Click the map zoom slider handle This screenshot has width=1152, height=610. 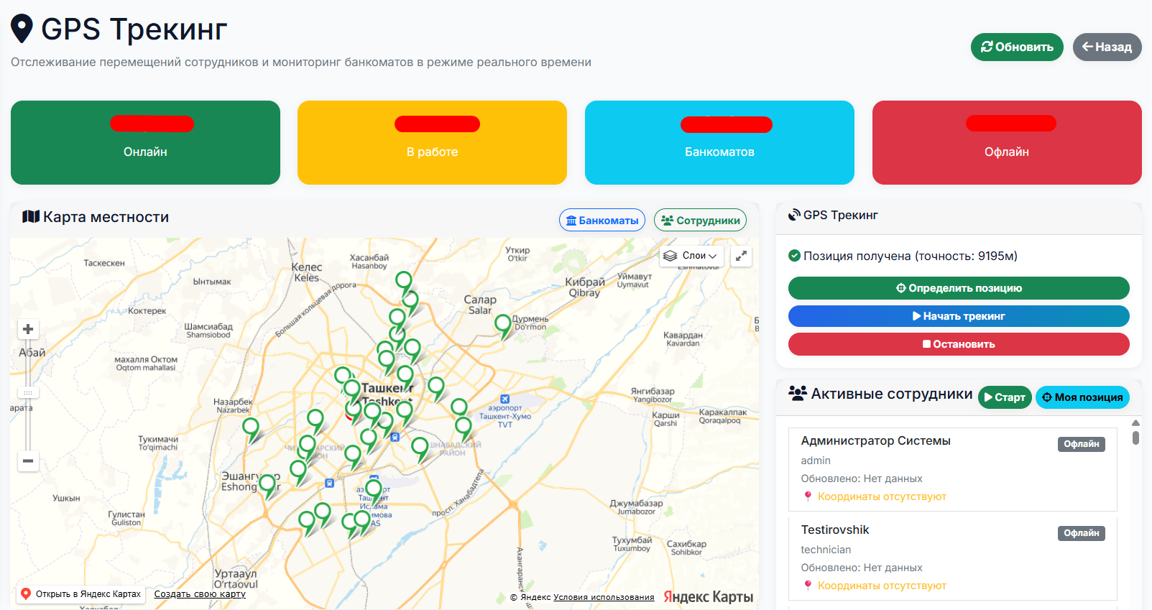(28, 393)
